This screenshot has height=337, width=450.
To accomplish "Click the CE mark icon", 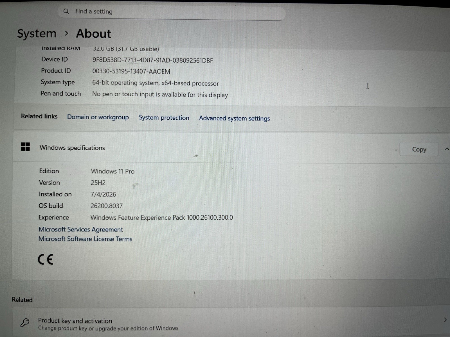I will 46,259.
